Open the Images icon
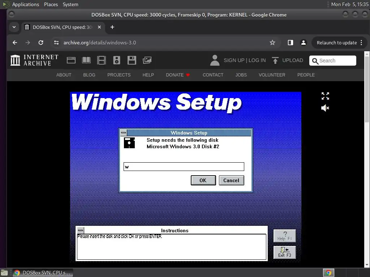The image size is (370, 277). [147, 60]
